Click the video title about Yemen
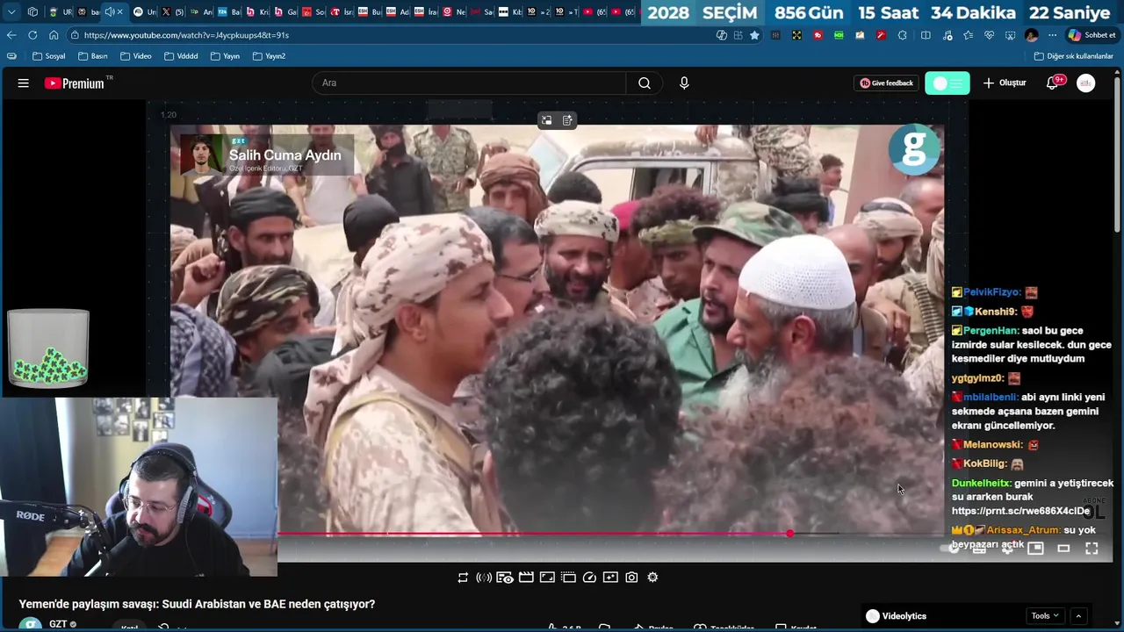 tap(197, 604)
